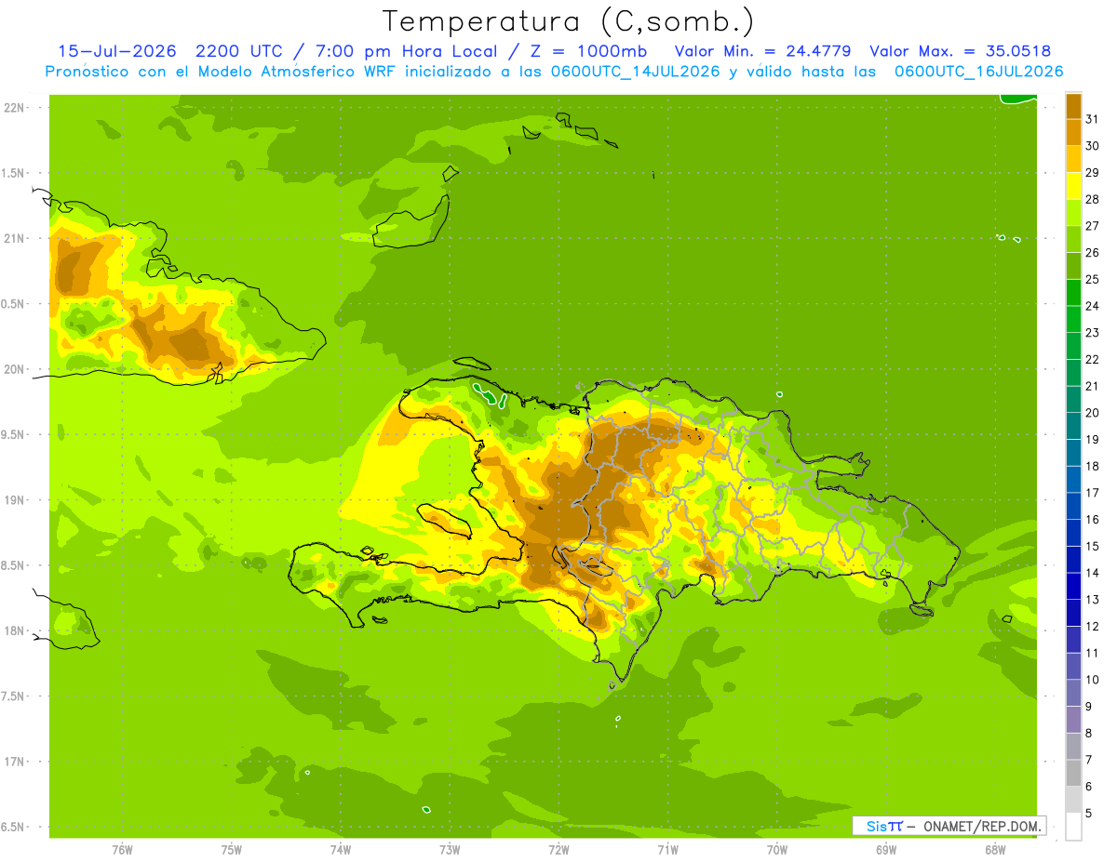Image resolution: width=1117 pixels, height=862 pixels.
Task: Click the "75W" longitude axis label
Action: (232, 850)
